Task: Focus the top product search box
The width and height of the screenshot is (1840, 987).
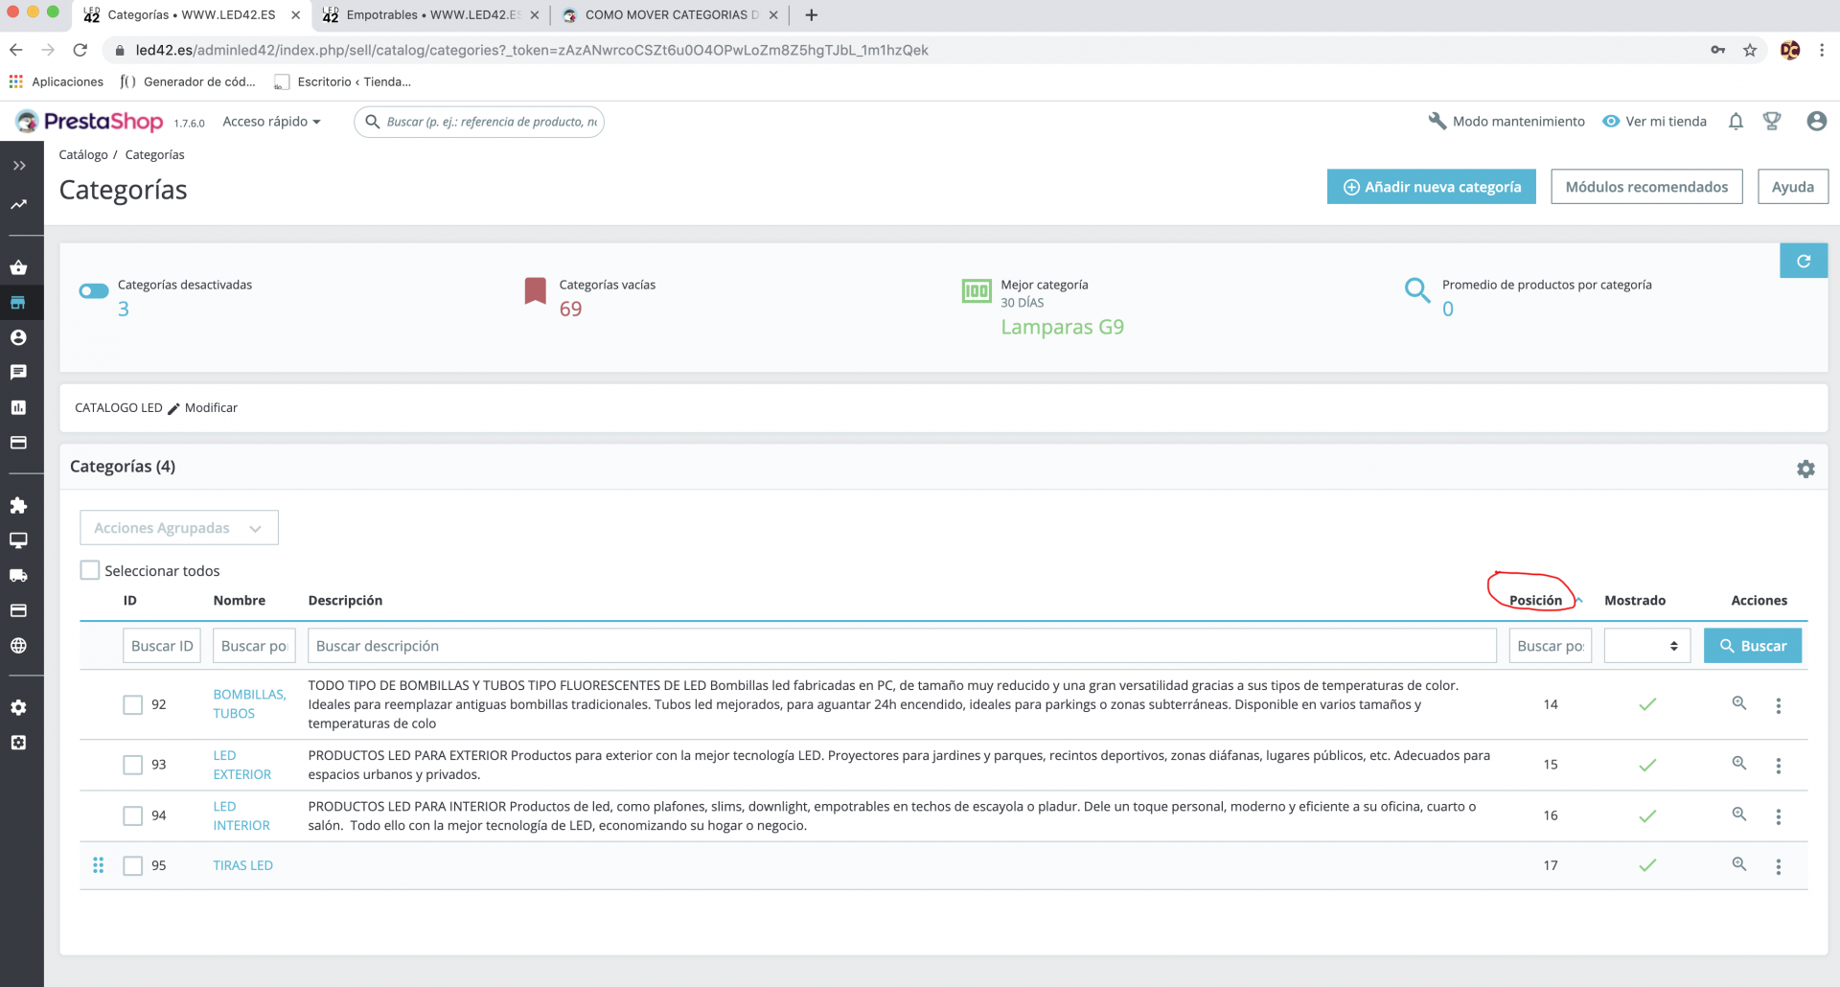Action: pos(479,122)
